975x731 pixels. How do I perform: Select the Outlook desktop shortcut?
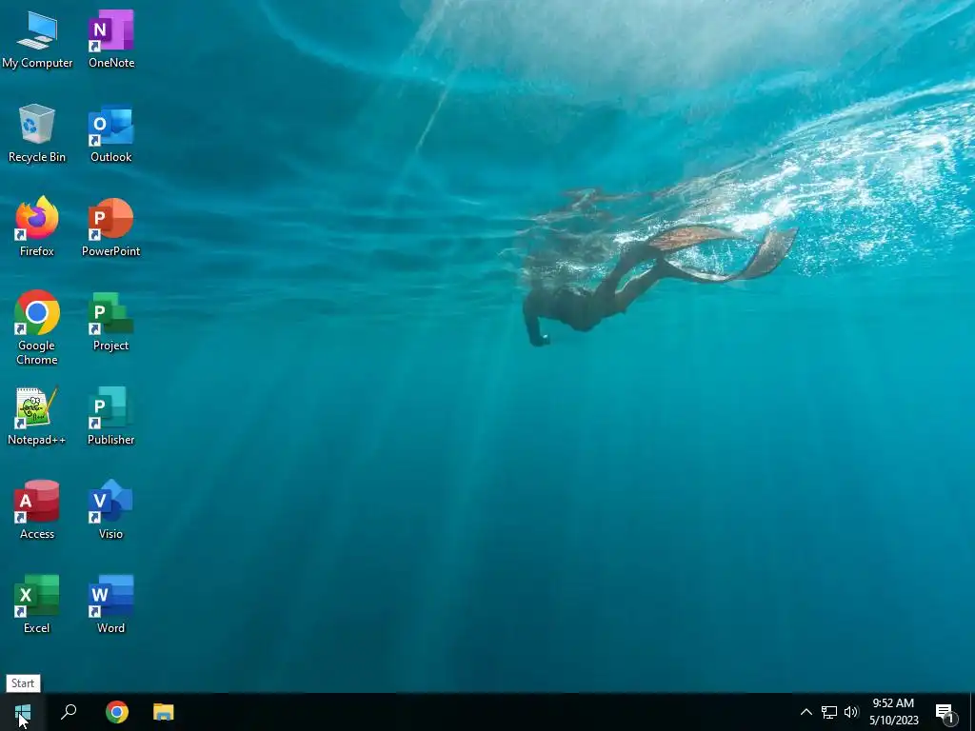110,133
